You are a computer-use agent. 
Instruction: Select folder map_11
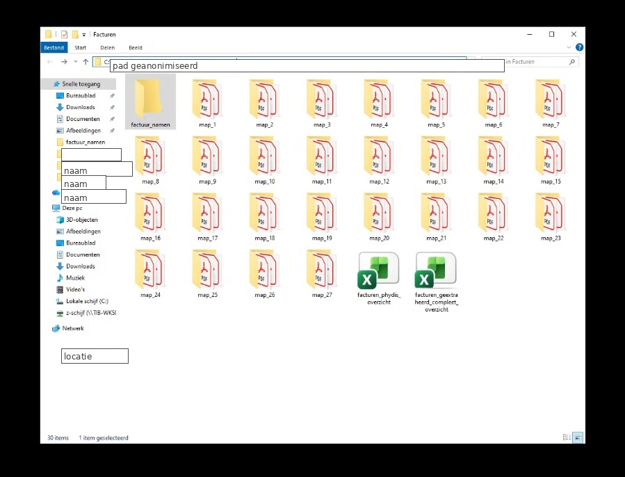click(x=322, y=159)
